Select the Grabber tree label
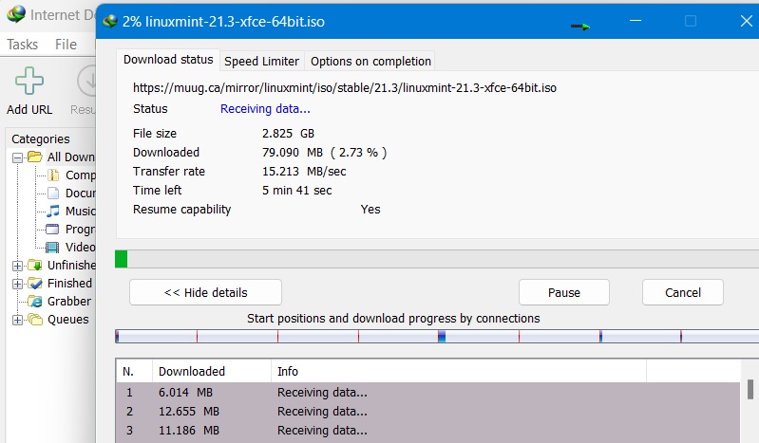 (69, 301)
